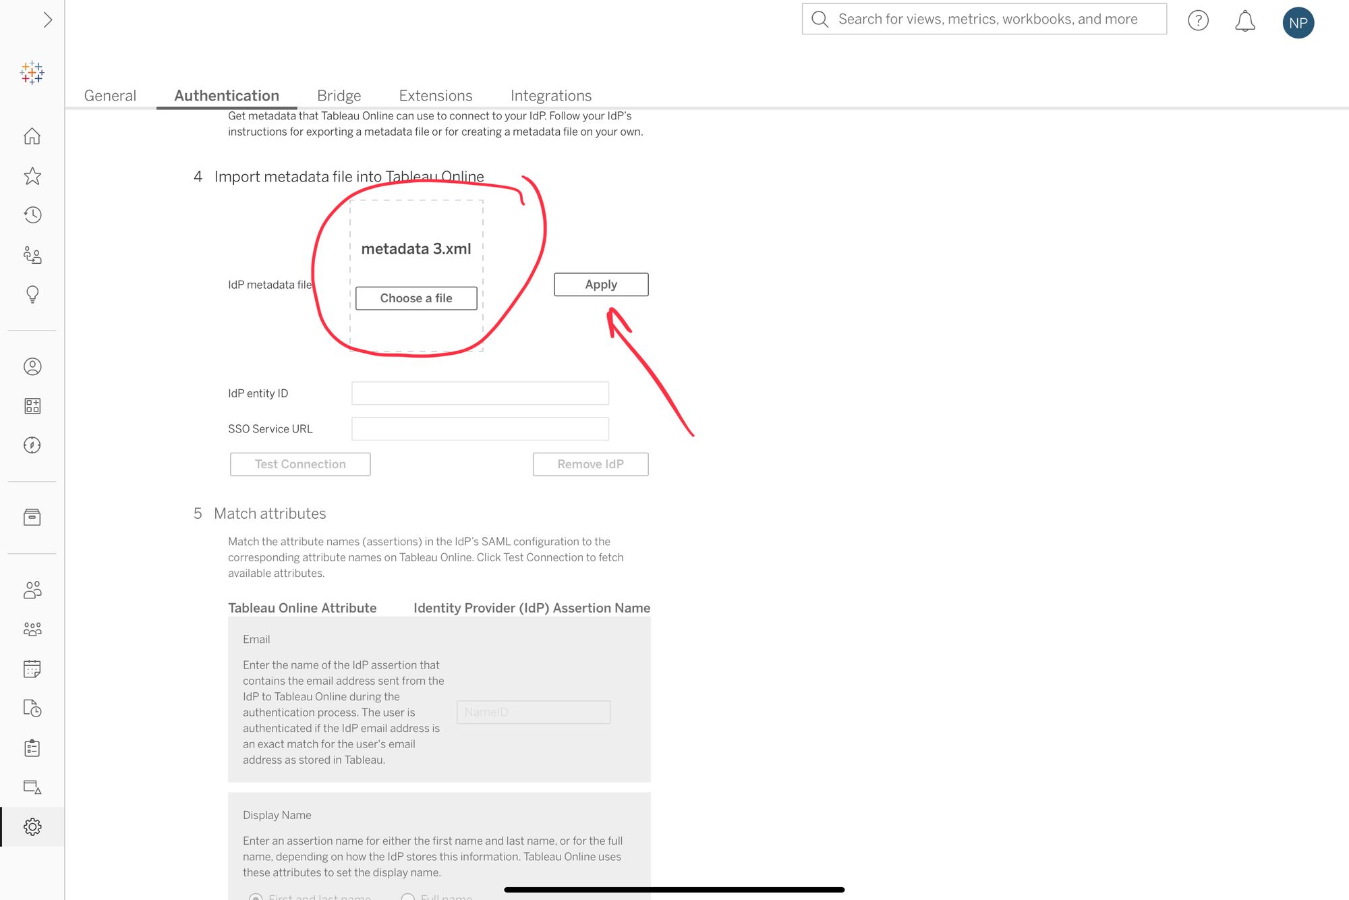The image size is (1349, 900).
Task: Open Shared with Me icon
Action: pos(32,255)
